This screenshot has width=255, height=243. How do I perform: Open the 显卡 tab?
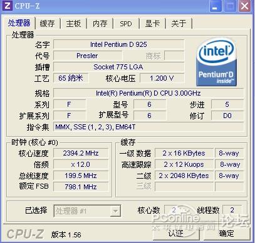click(x=152, y=23)
